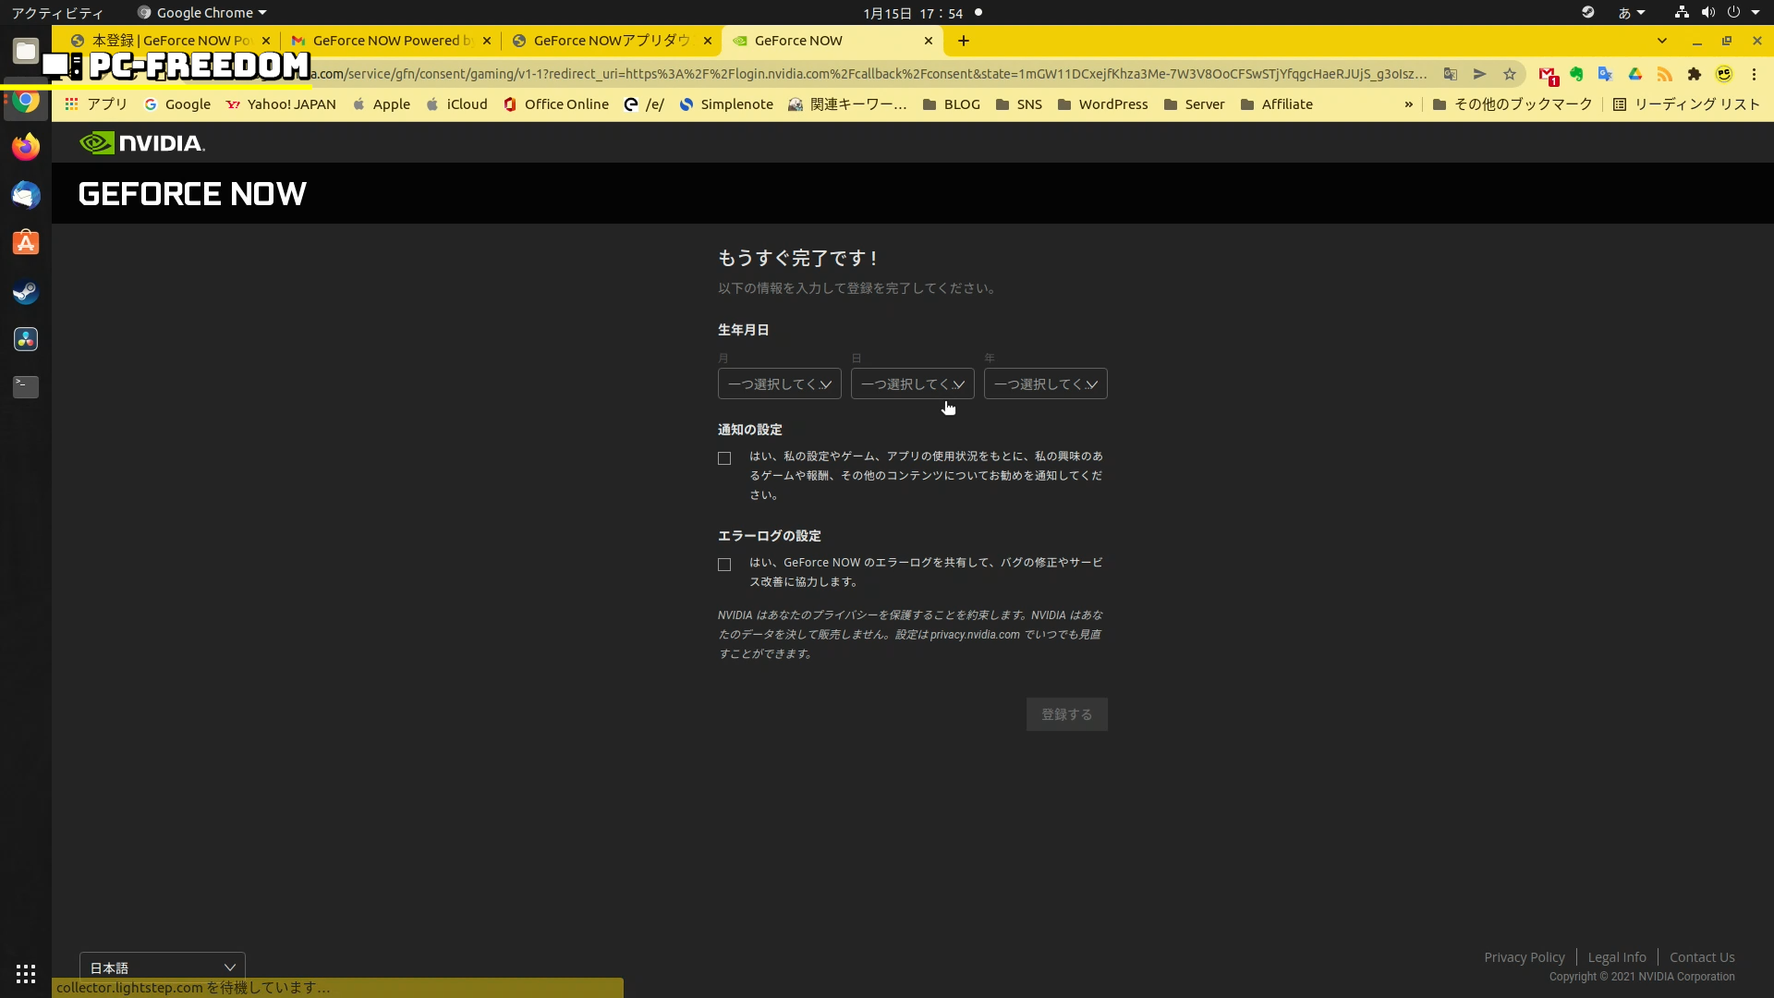Click the bookmark star icon in address bar
This screenshot has width=1774, height=998.
pyautogui.click(x=1510, y=74)
